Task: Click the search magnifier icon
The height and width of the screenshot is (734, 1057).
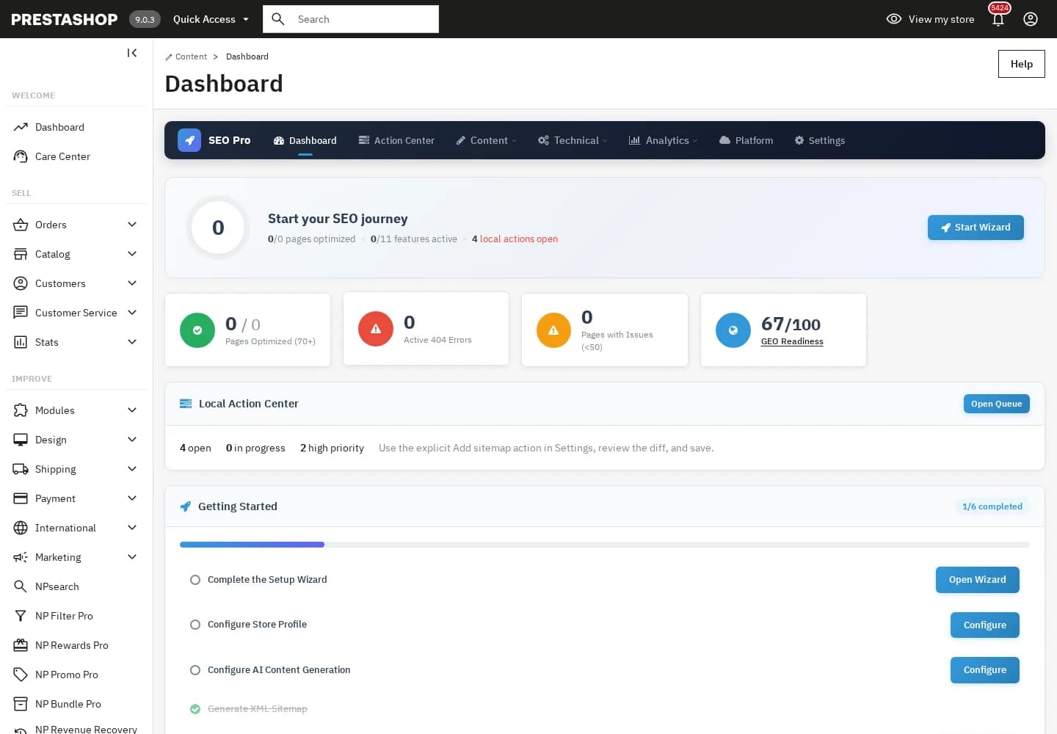Action: (278, 19)
